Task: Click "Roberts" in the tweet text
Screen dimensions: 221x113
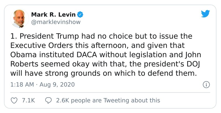Action: pos(22,64)
